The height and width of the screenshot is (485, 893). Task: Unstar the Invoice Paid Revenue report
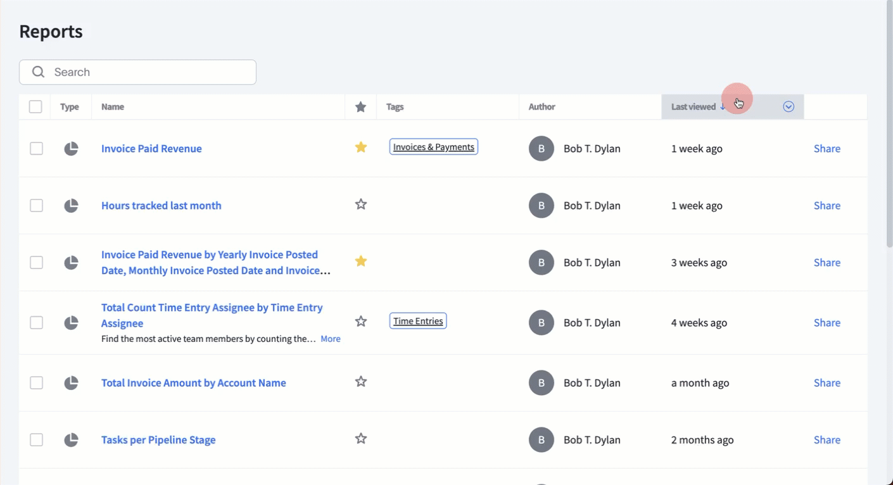coord(361,148)
